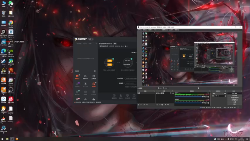
Task: Click the rtmp address field
Action: tap(131, 78)
